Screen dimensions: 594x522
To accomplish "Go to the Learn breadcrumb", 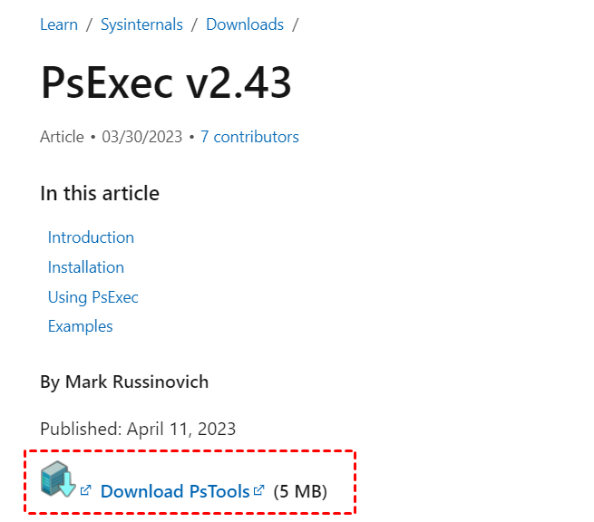I will click(x=59, y=24).
